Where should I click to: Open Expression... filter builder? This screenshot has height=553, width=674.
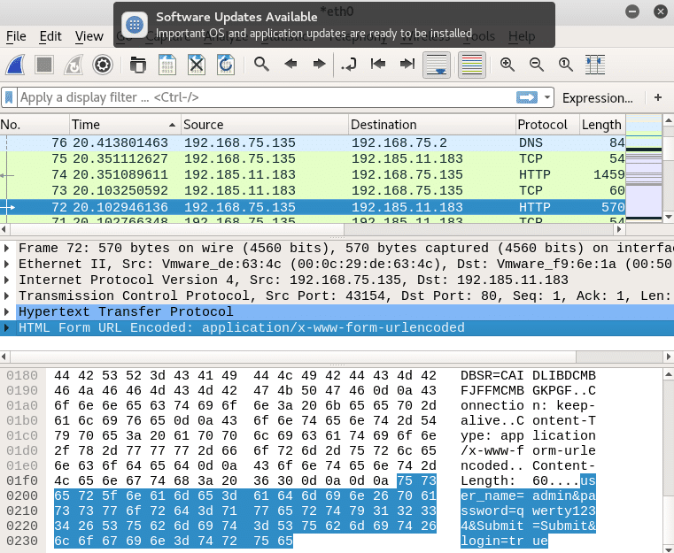(x=598, y=98)
